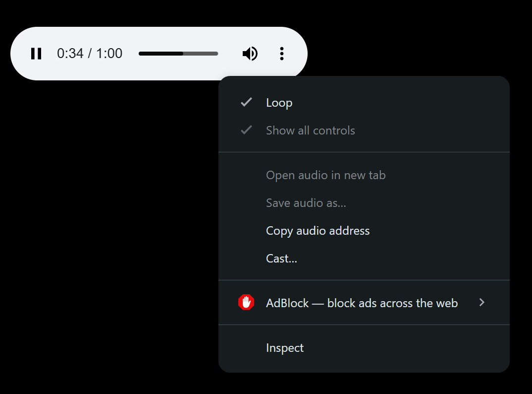
Task: Mute audio with the speaker icon
Action: click(250, 54)
